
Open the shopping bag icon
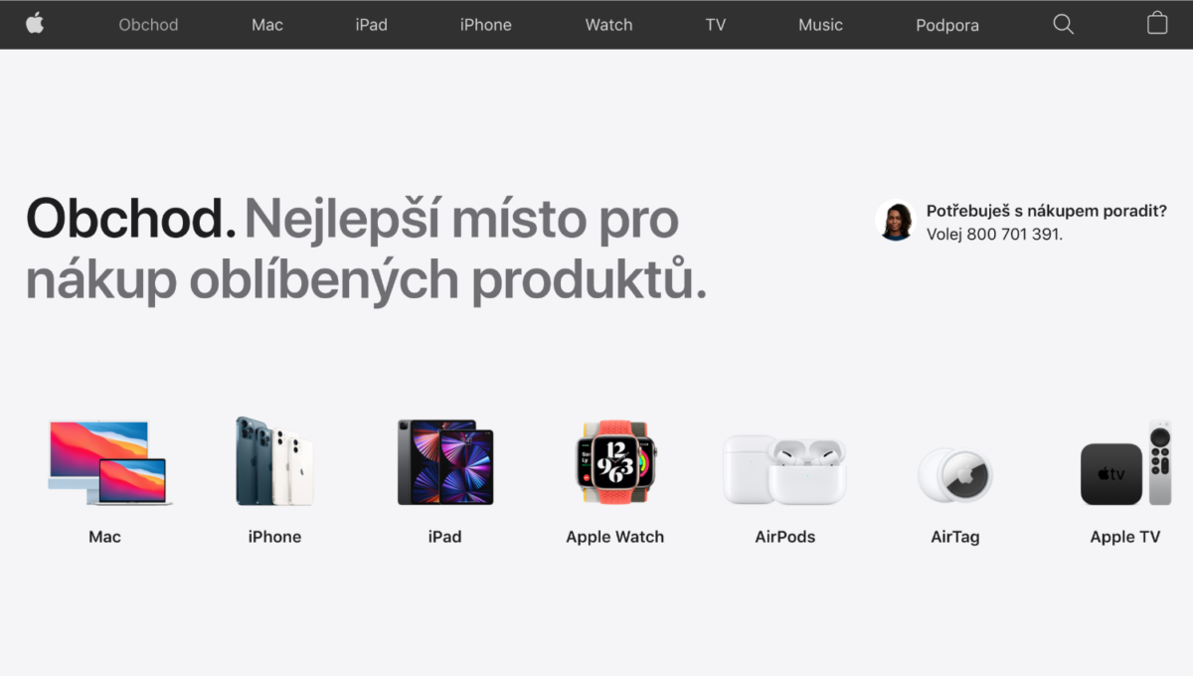coord(1157,23)
